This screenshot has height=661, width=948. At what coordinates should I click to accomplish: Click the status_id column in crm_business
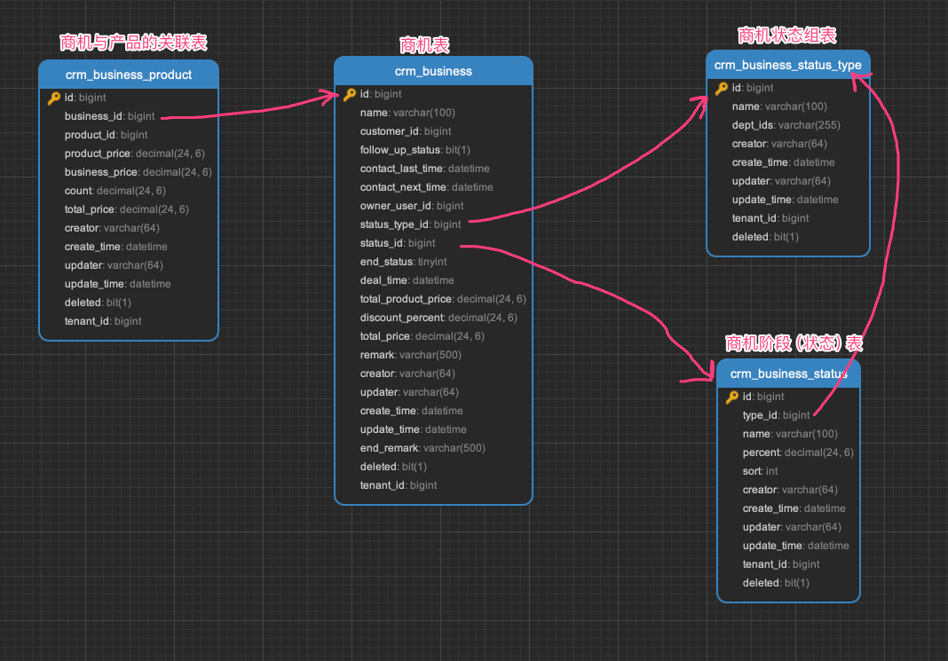[398, 243]
